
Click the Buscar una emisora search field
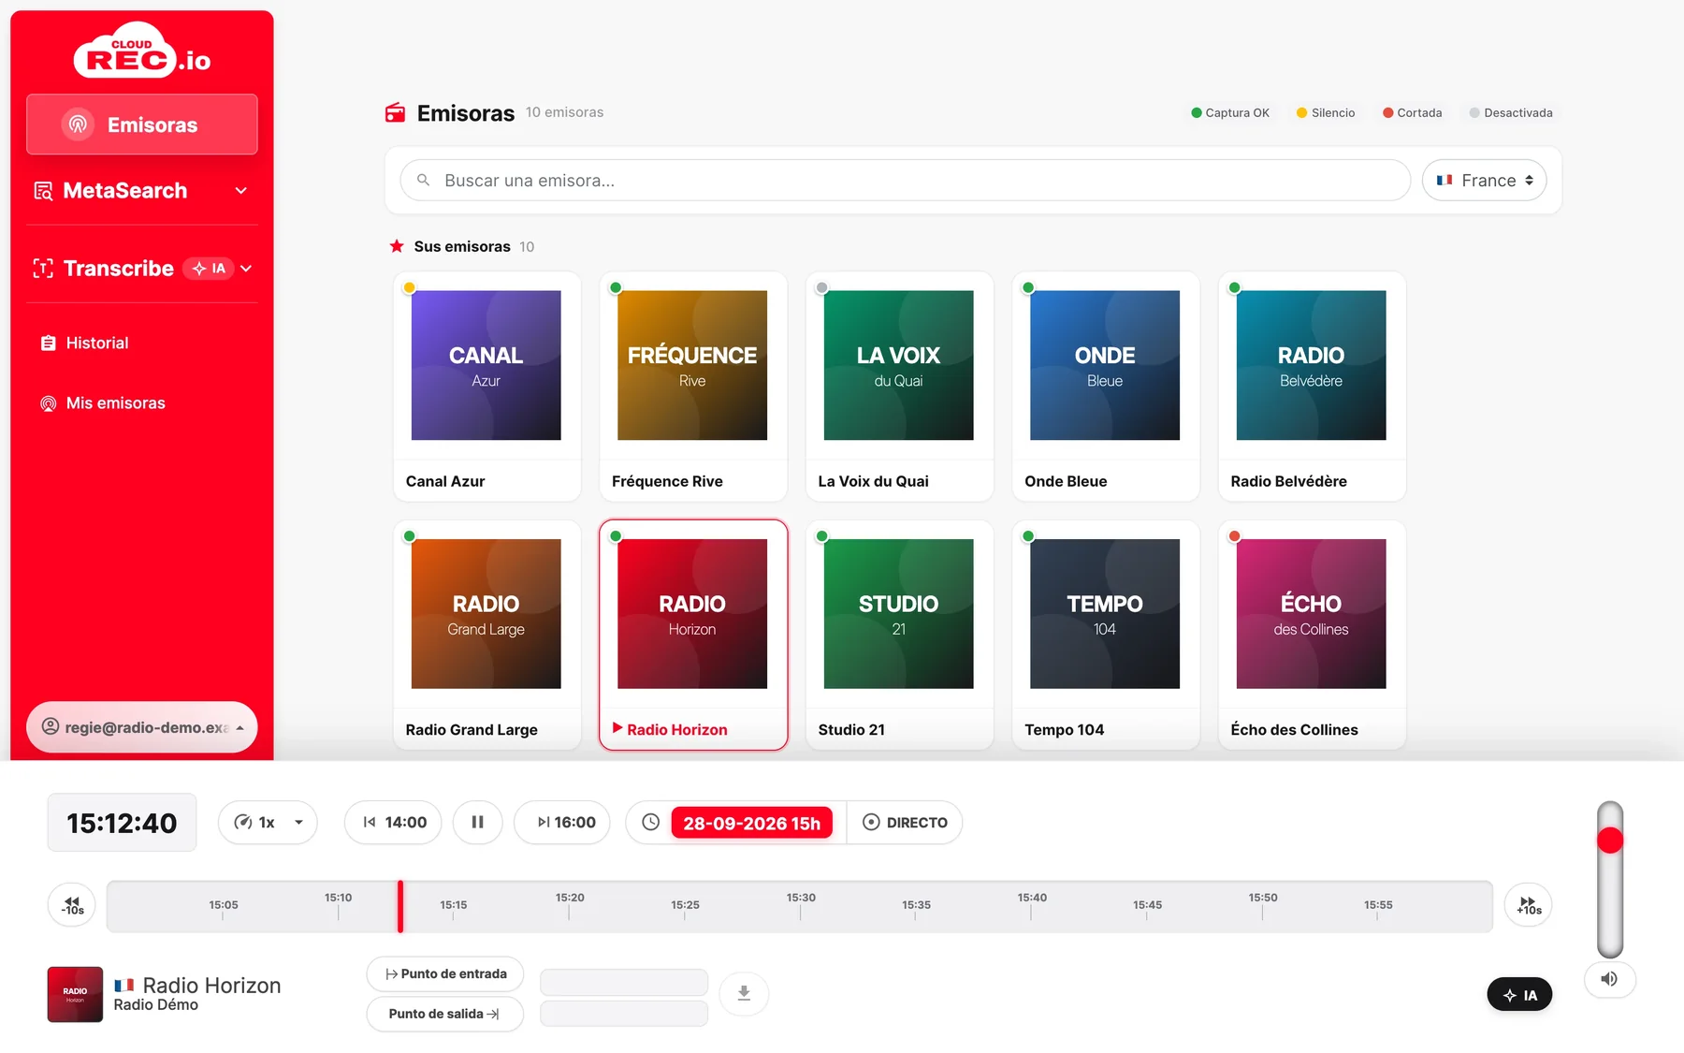point(906,180)
